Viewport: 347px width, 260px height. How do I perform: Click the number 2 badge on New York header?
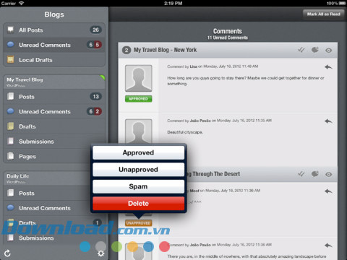pos(127,51)
